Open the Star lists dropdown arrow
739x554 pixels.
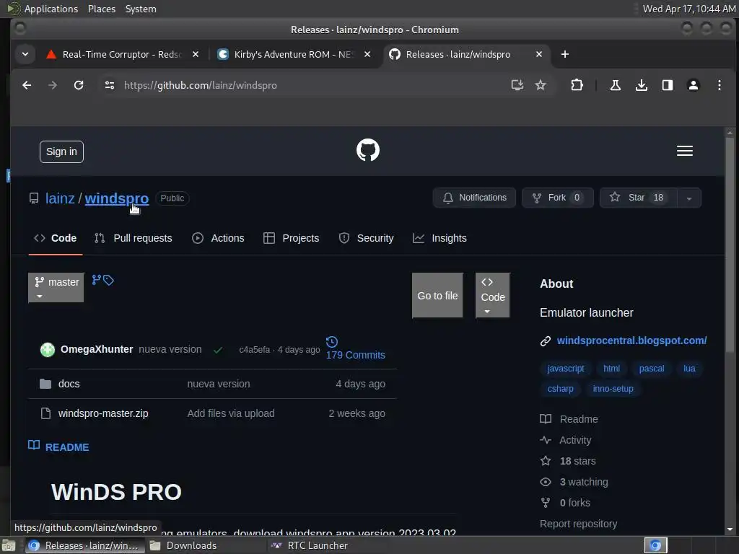689,198
